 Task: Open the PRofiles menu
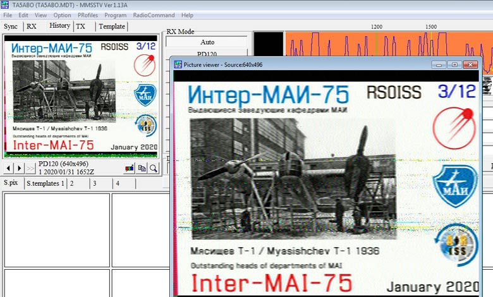coord(88,15)
